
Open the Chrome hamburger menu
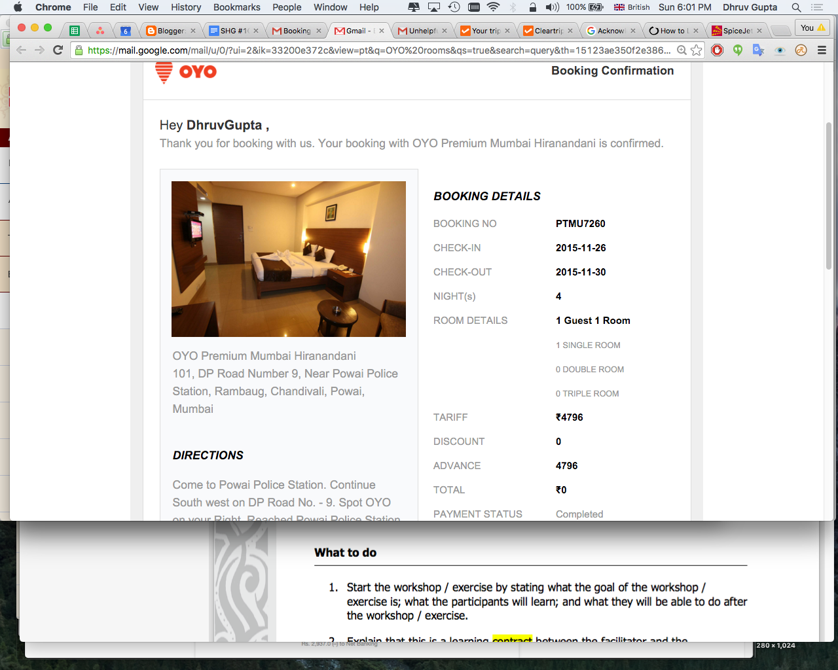click(822, 50)
